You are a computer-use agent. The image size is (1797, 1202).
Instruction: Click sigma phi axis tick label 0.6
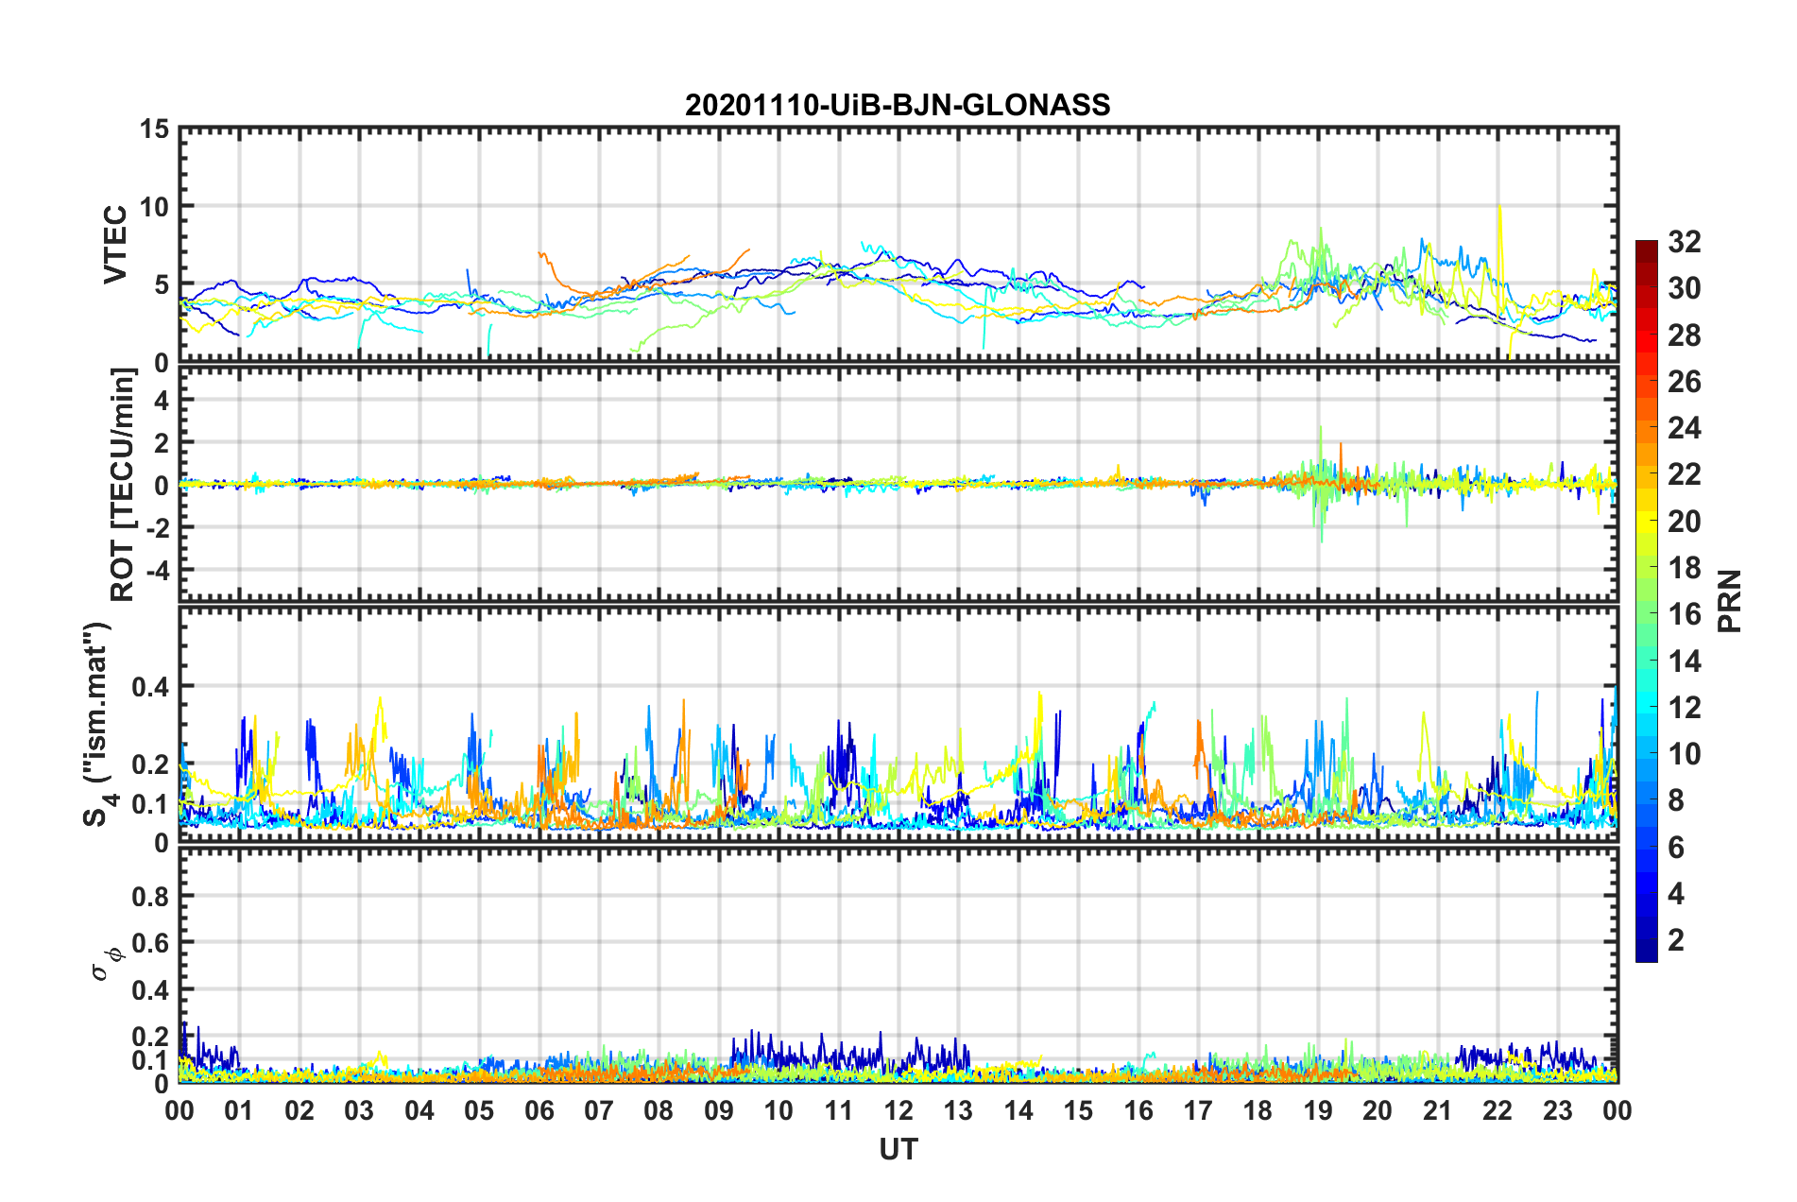pyautogui.click(x=151, y=943)
